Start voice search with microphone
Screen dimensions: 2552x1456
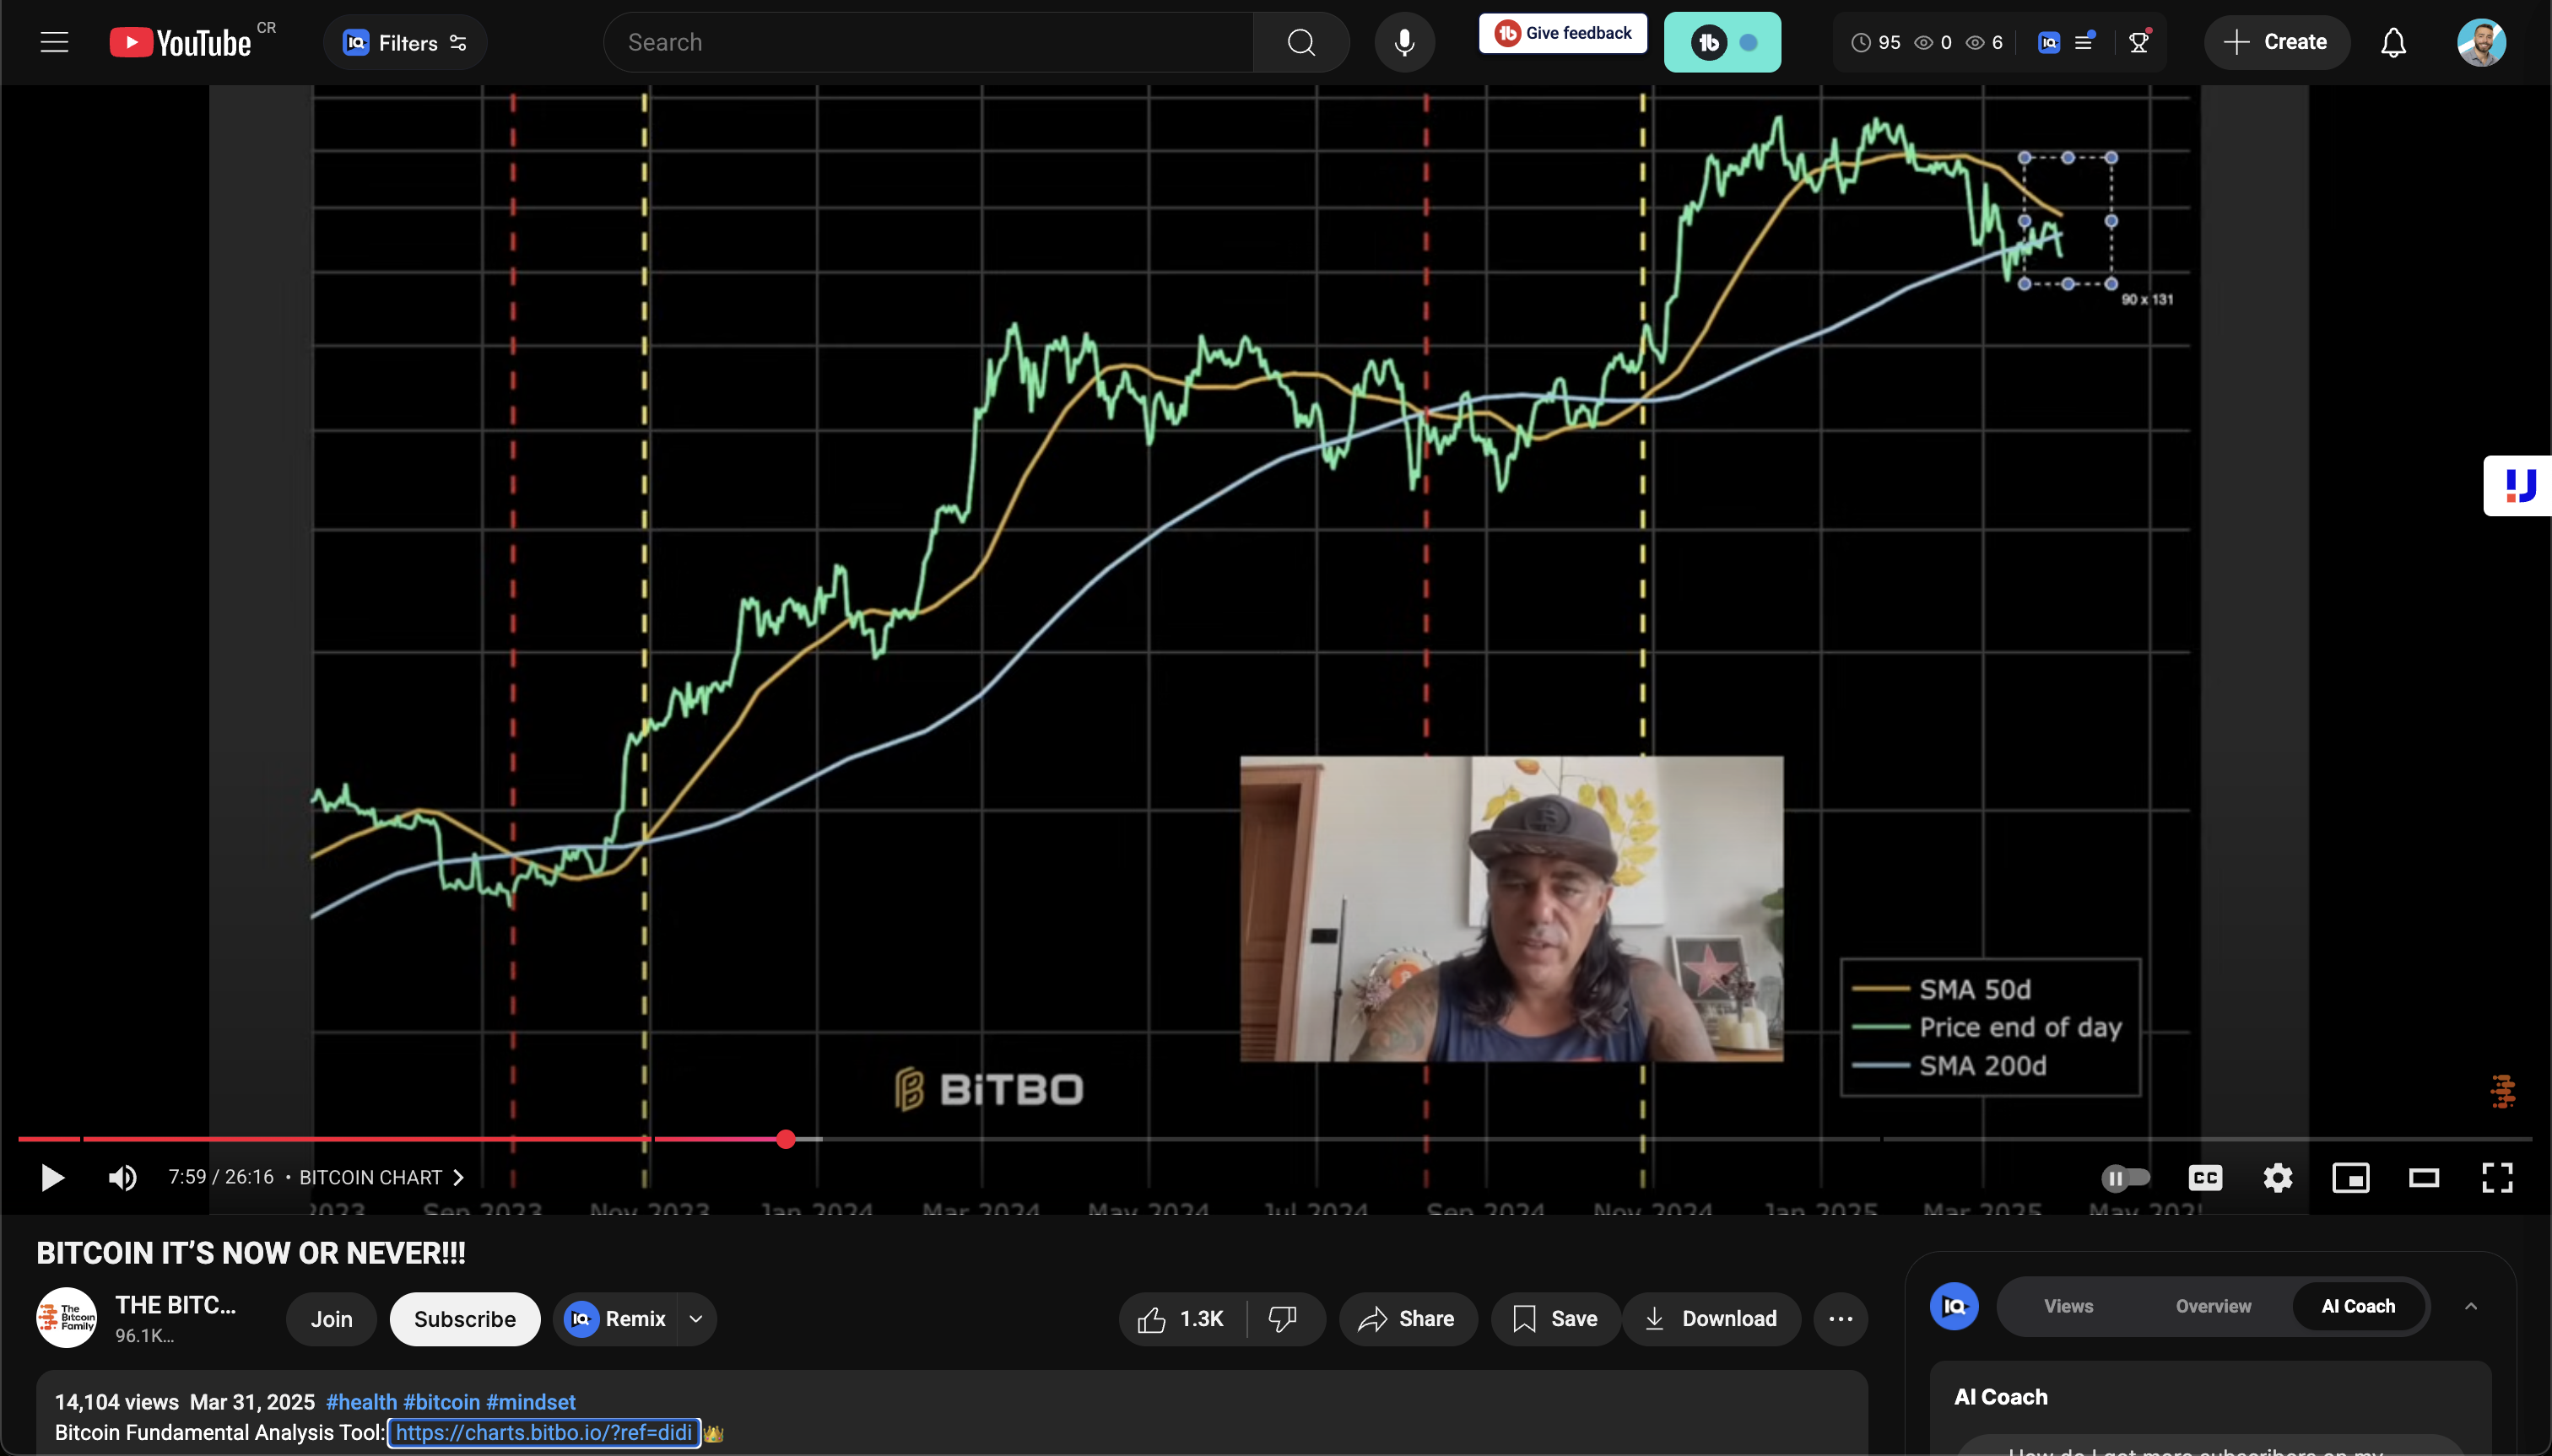point(1404,42)
